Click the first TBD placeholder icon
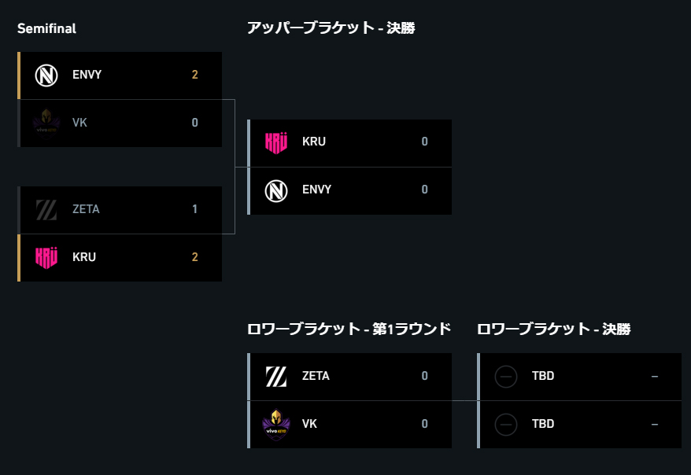691x475 pixels. point(506,377)
